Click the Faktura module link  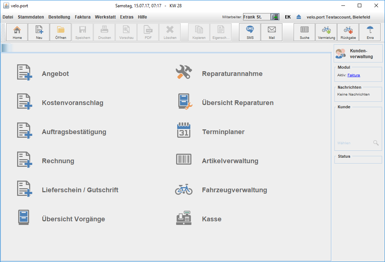point(354,75)
